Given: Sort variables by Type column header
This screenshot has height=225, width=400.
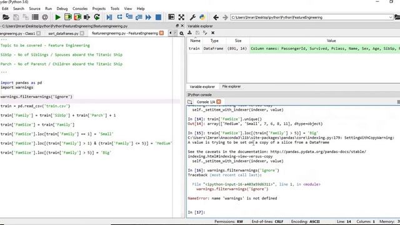Looking at the screenshot, I should point(214,41).
